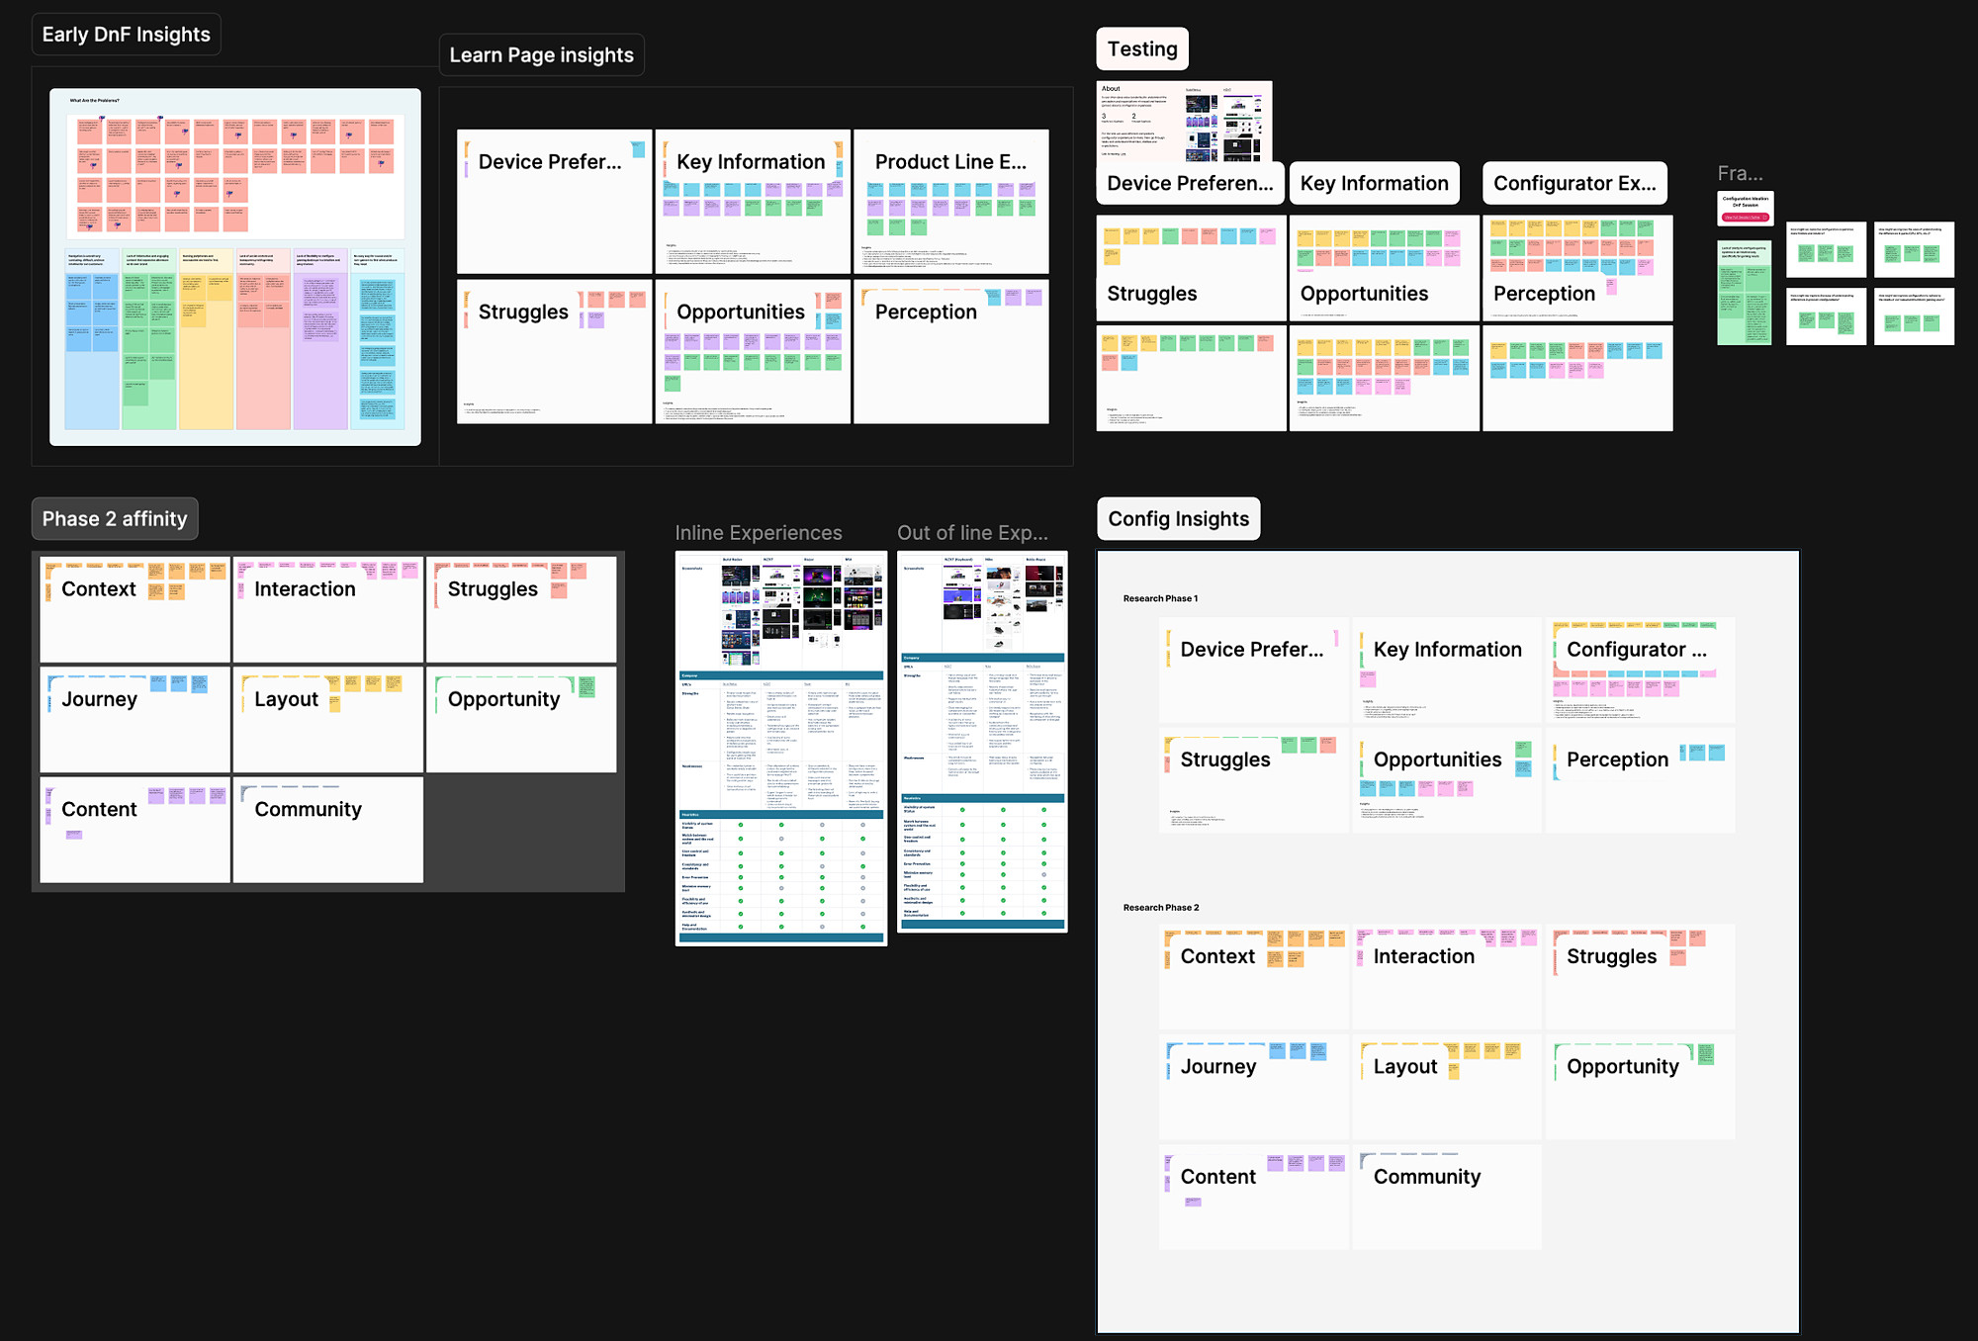Click Interaction frame in Phase 2 affinity
The height and width of the screenshot is (1341, 1978).
pyautogui.click(x=328, y=609)
